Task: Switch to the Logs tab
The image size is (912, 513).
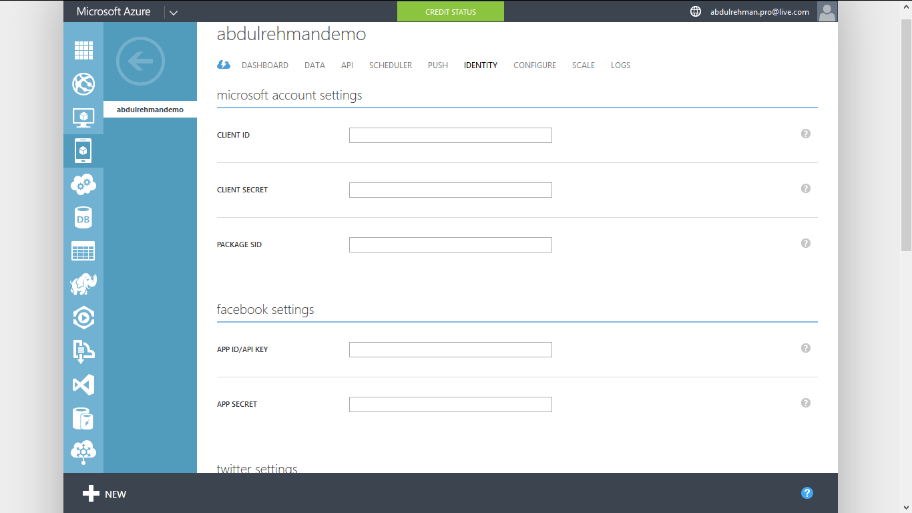Action: pyautogui.click(x=621, y=65)
